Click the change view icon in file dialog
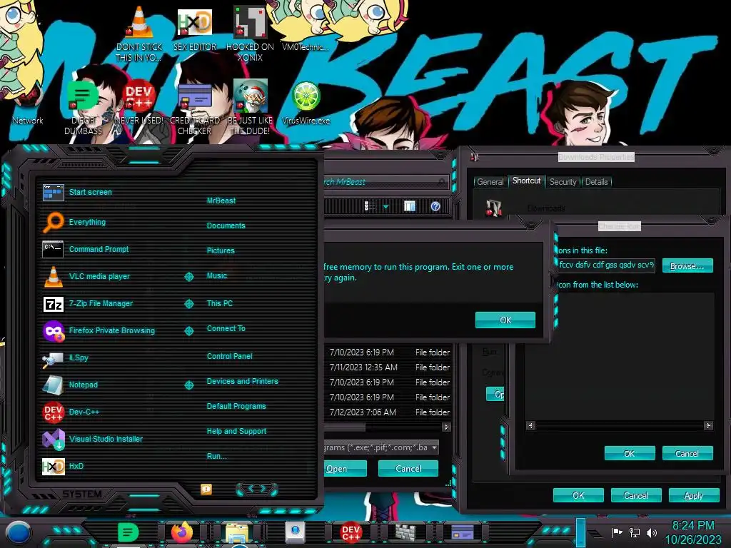Image resolution: width=731 pixels, height=548 pixels. coord(370,206)
